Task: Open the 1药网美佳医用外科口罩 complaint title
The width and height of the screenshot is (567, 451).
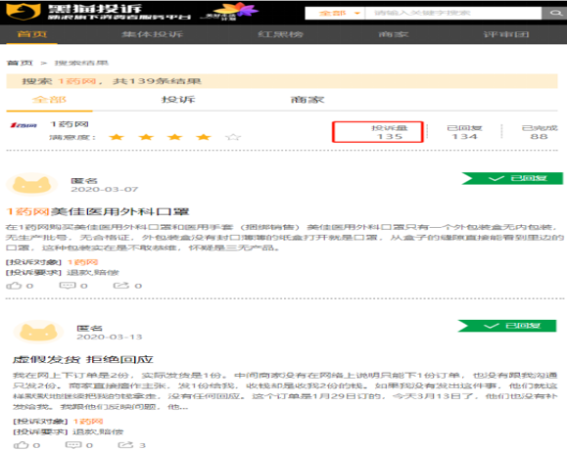Action: (98, 211)
